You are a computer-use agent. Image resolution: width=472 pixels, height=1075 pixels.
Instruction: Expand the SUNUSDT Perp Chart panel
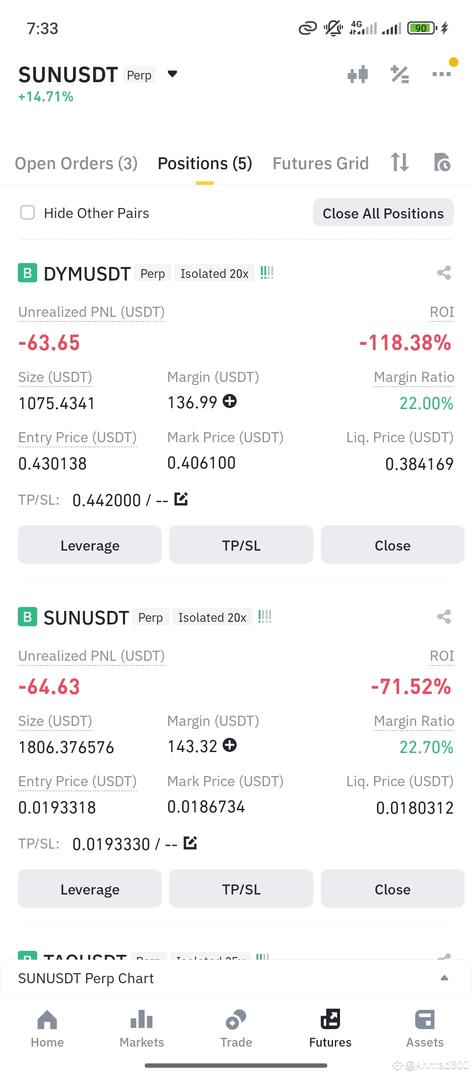click(x=236, y=978)
